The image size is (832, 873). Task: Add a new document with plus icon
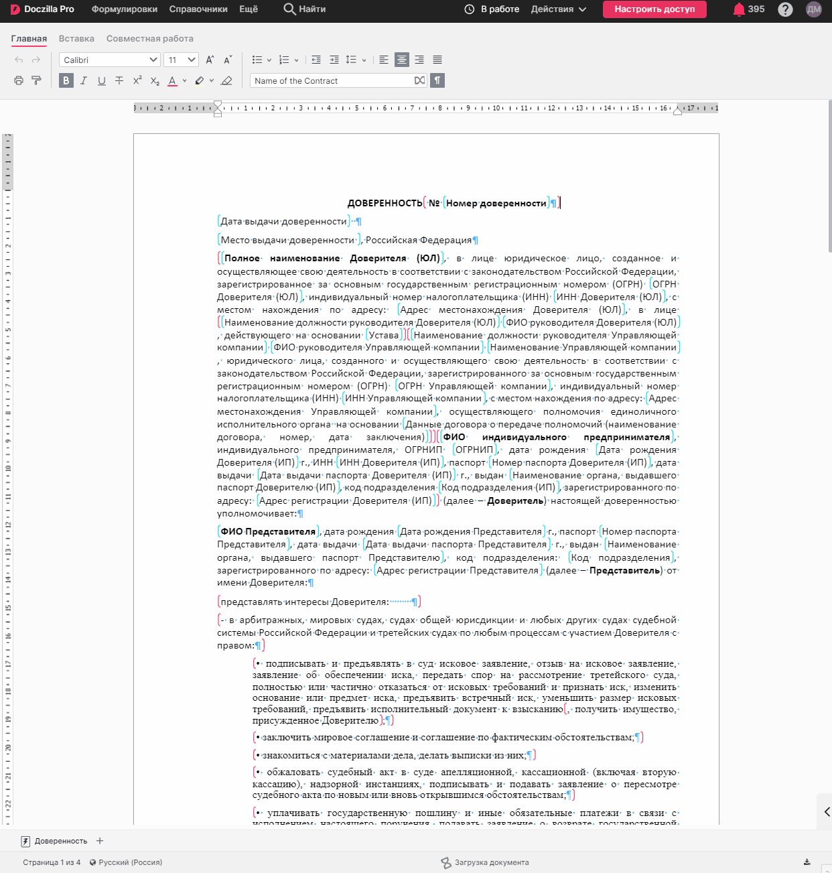pyautogui.click(x=100, y=841)
